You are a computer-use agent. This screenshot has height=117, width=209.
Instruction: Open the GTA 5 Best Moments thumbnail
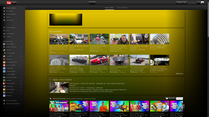[59, 106]
